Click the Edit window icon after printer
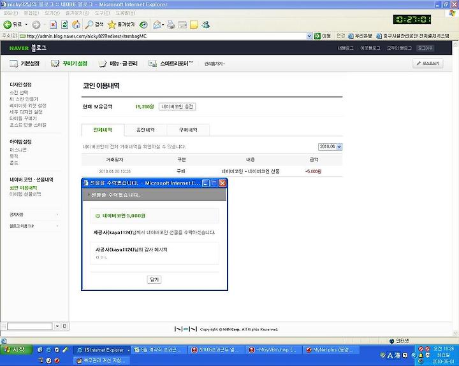459x366 pixels. [182, 25]
